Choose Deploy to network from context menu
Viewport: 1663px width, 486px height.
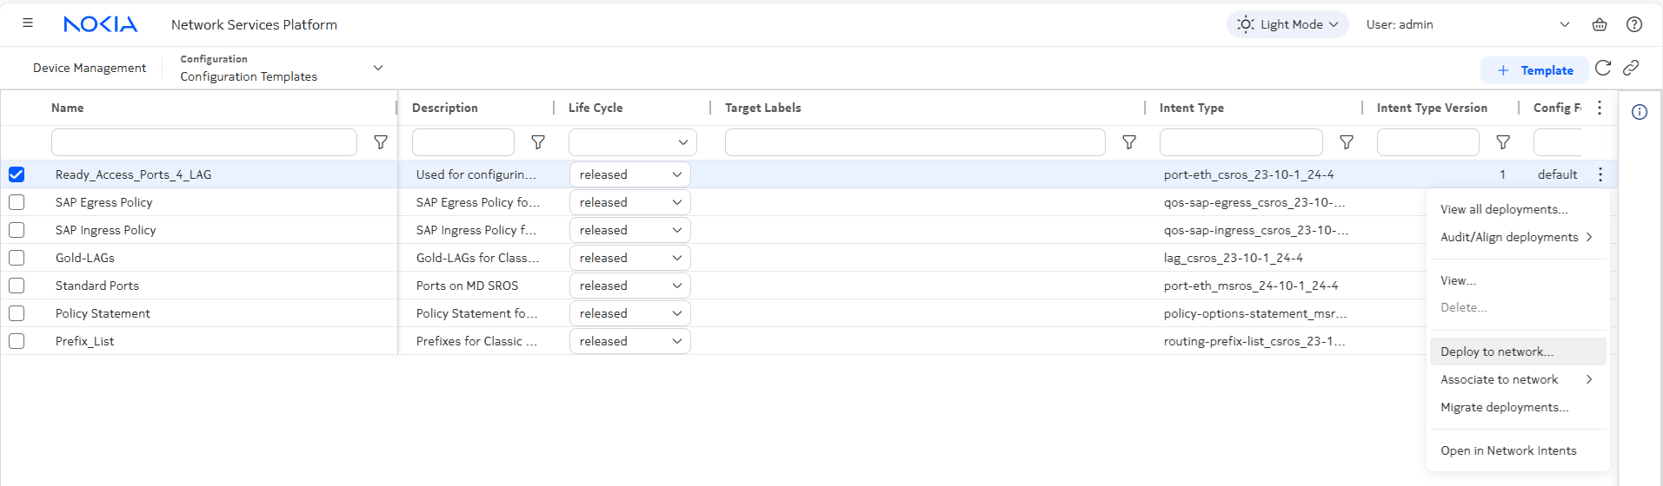[x=1496, y=351]
